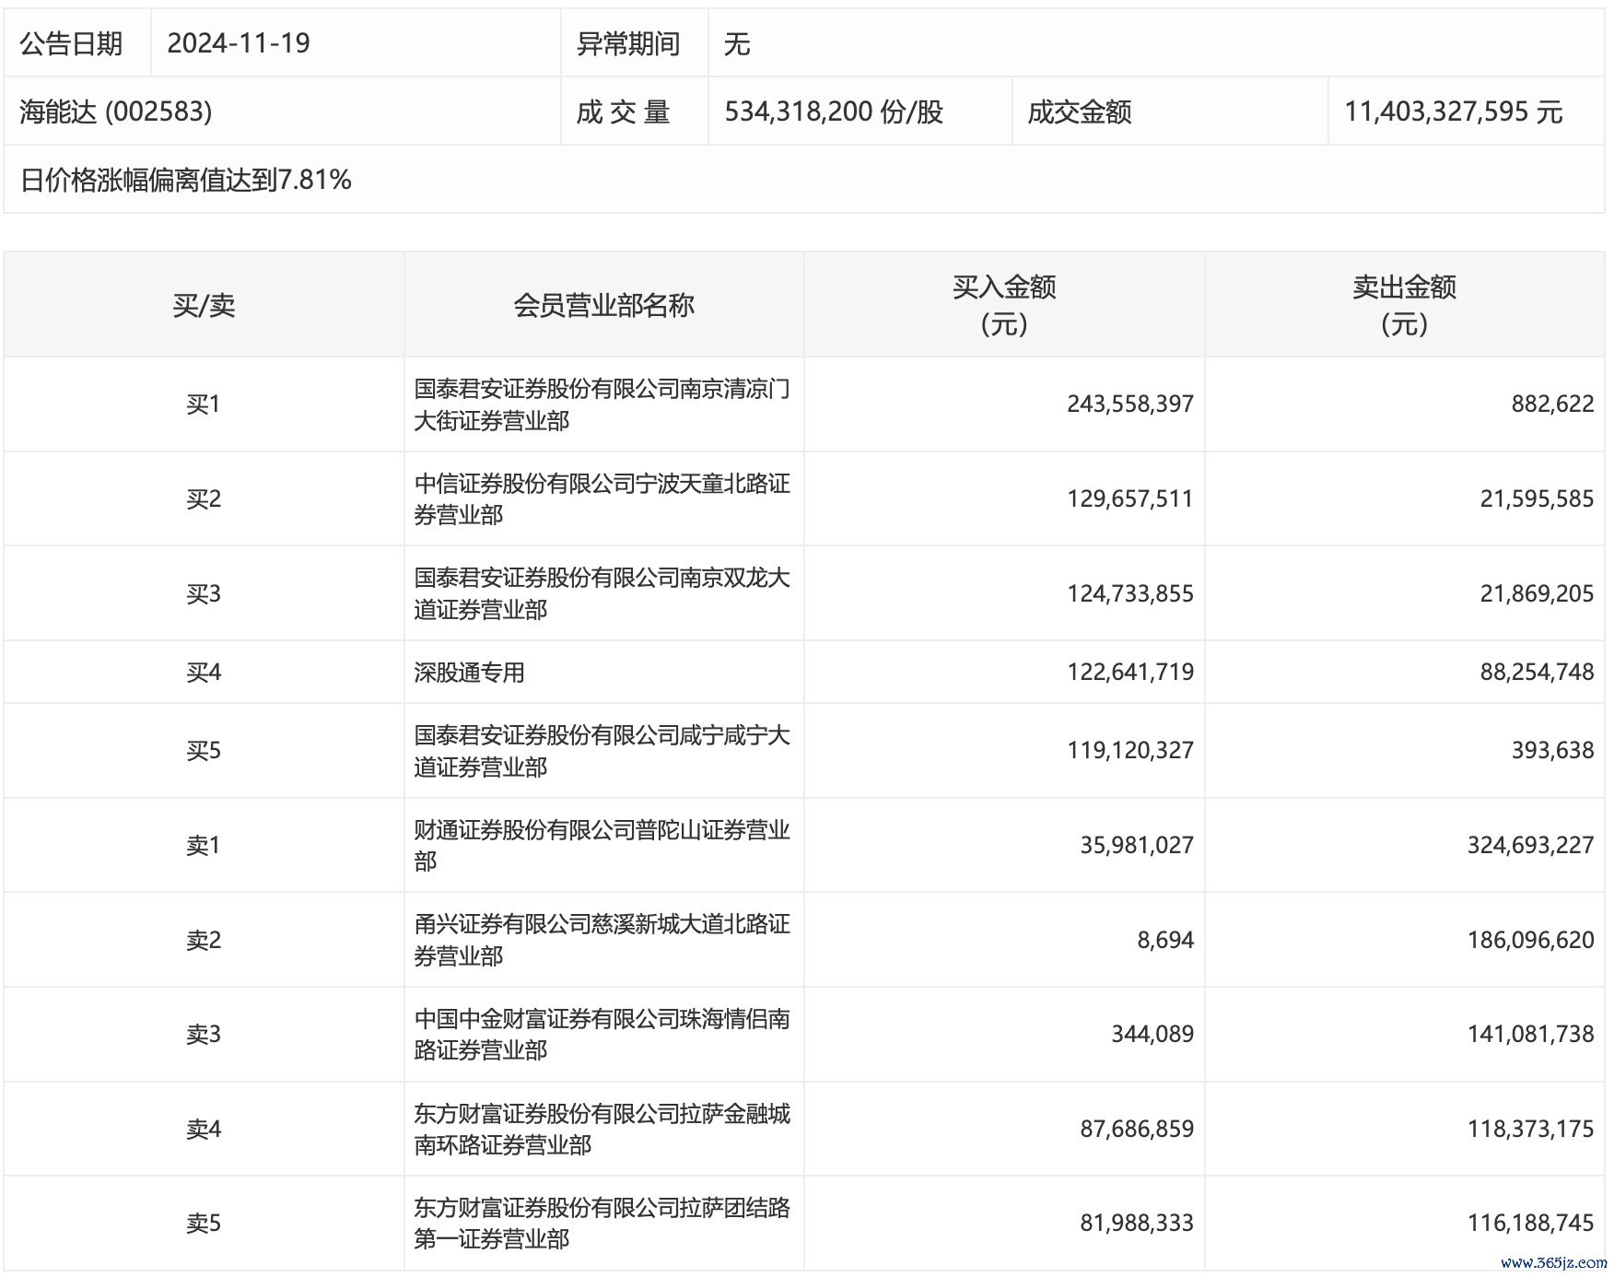Click 财通证券 普陀山证券营业部 name
1614x1277 pixels.
pos(602,846)
